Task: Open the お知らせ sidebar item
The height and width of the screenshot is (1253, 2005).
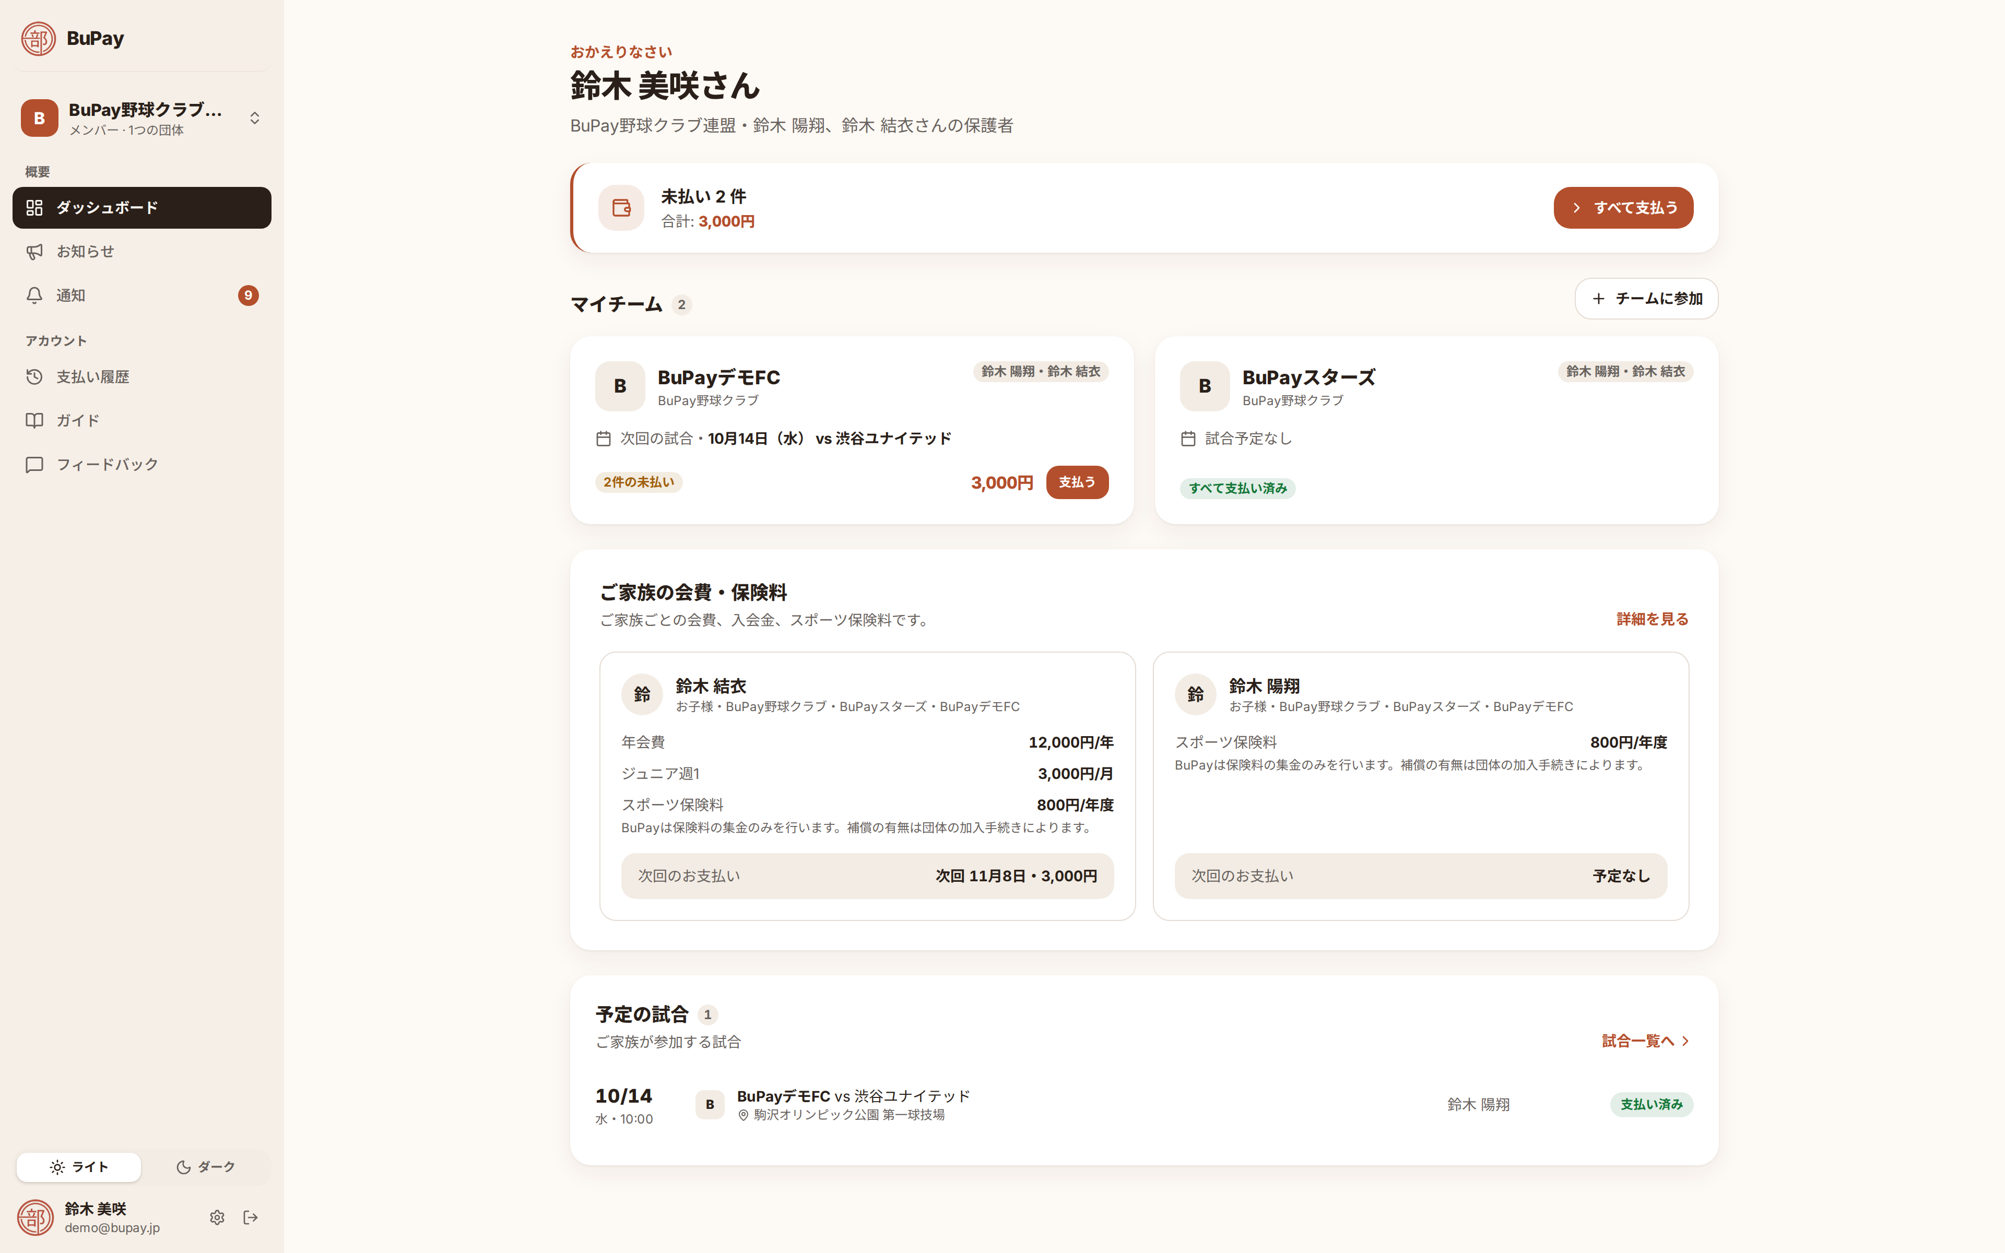Action: tap(141, 251)
